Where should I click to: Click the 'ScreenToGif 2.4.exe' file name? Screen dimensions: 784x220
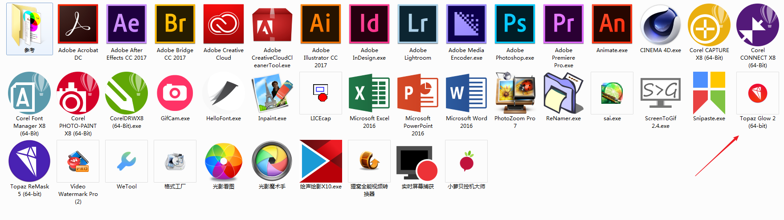(661, 122)
